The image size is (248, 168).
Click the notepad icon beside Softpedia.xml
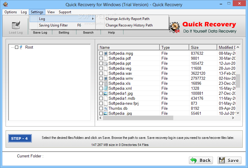(x=106, y=88)
